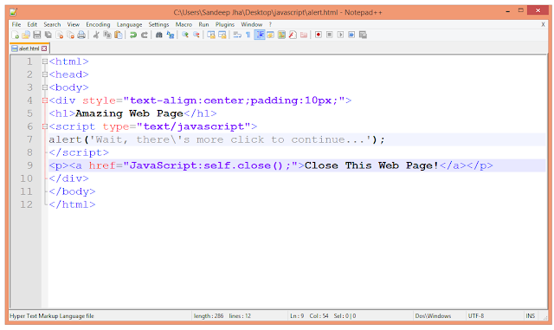Open the ? help menu
The width and height of the screenshot is (554, 330).
click(x=270, y=24)
